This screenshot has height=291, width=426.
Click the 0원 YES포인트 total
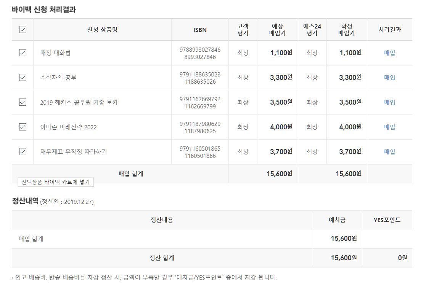point(402,258)
